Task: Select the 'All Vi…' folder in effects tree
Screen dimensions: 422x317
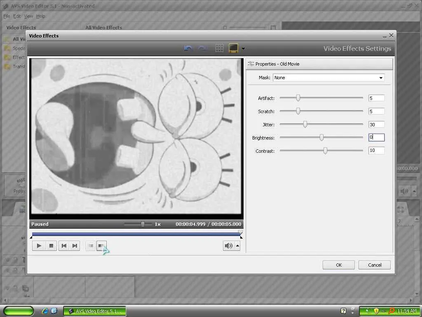Action: click(14, 39)
